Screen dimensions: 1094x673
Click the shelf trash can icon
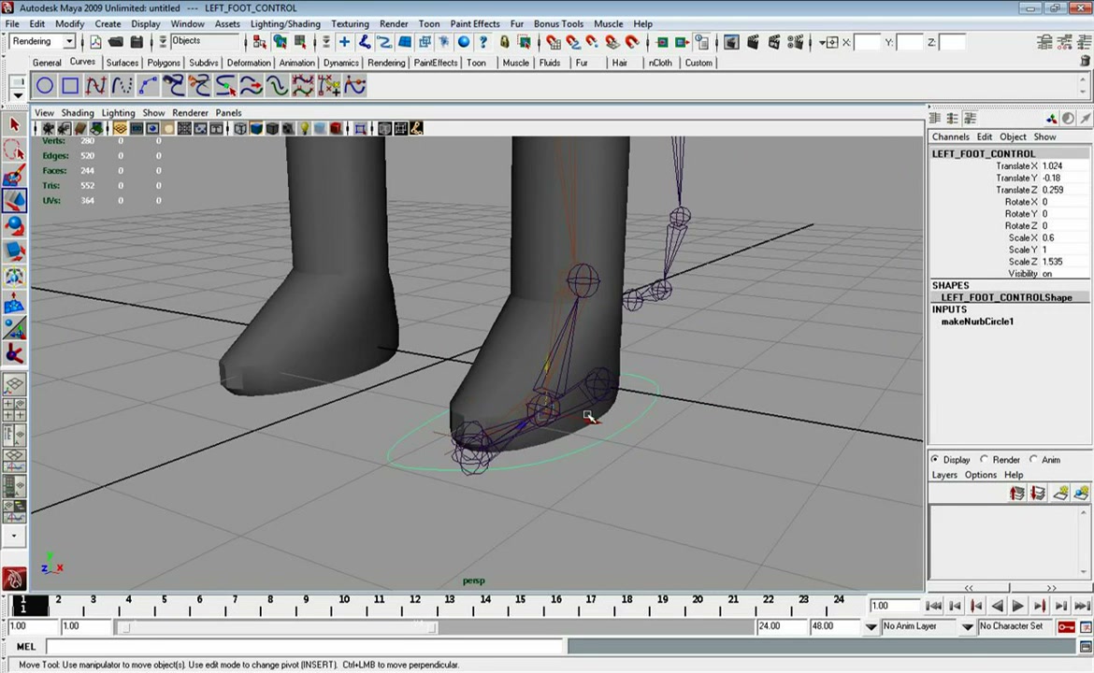click(1085, 62)
